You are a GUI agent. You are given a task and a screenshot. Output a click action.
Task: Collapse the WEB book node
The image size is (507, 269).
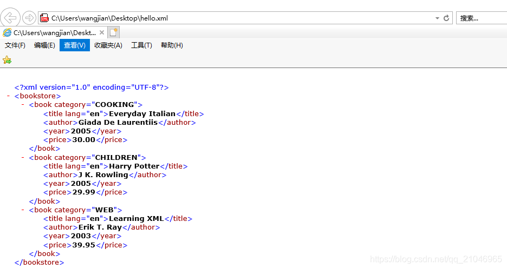tap(23, 210)
